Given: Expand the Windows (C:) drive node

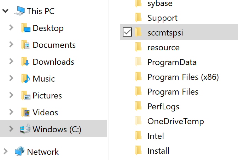Looking at the screenshot, I should [11, 129].
